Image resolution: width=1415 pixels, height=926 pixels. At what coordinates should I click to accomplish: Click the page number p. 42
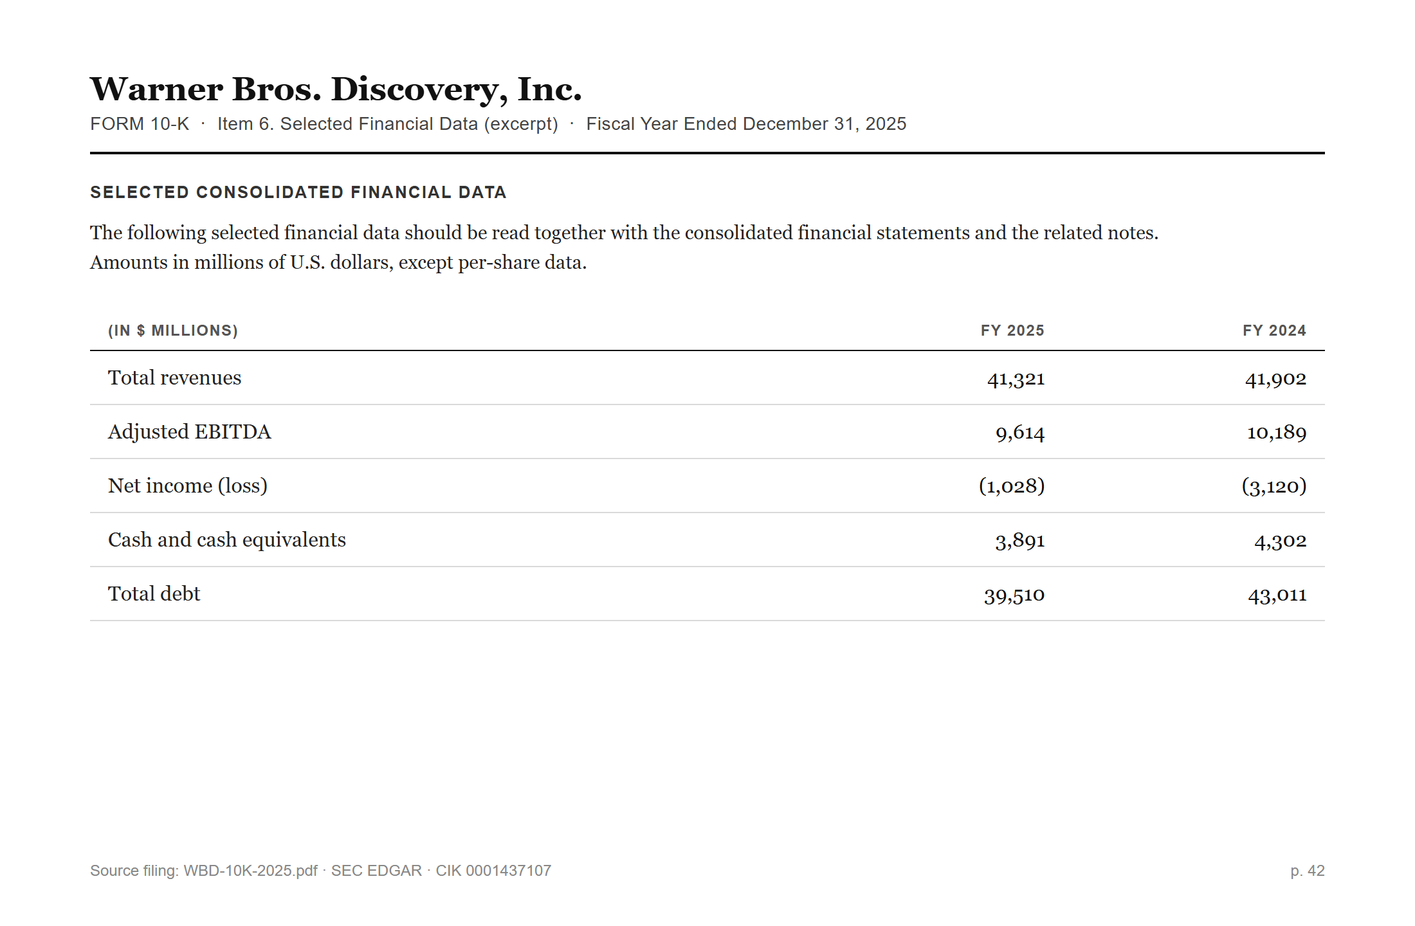coord(1308,871)
